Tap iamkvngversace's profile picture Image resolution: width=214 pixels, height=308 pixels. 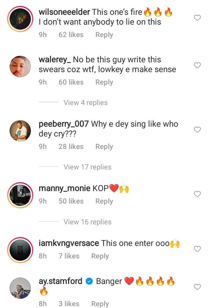(20, 250)
